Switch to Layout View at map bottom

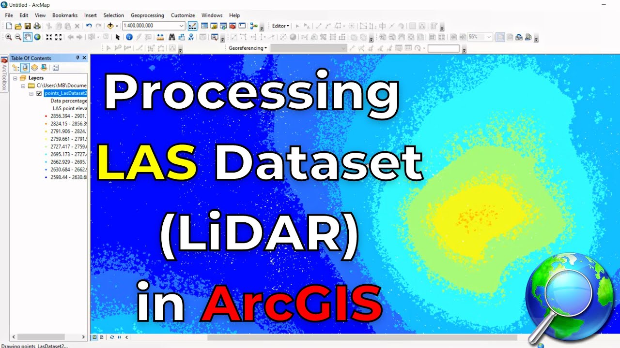coord(101,337)
